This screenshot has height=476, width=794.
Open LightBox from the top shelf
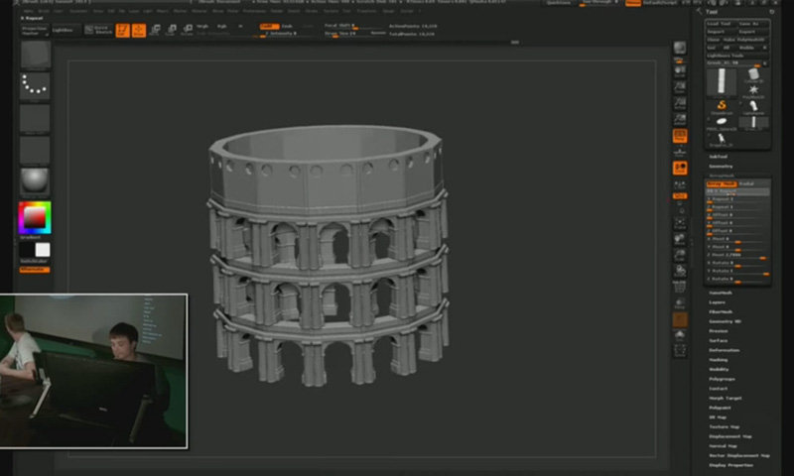pyautogui.click(x=66, y=31)
